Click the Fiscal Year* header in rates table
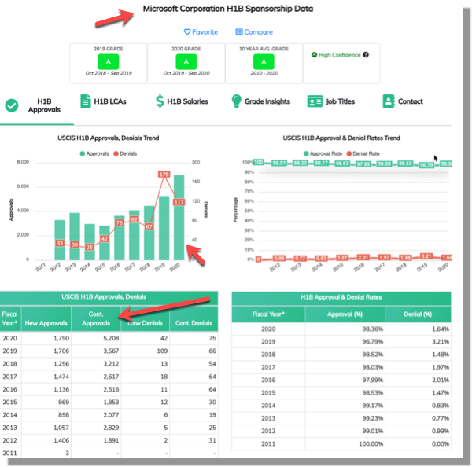 (x=268, y=314)
